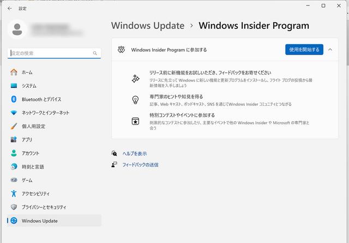The image size is (349, 243).
Task: Open ヘルプを表示 link
Action: coord(135,153)
